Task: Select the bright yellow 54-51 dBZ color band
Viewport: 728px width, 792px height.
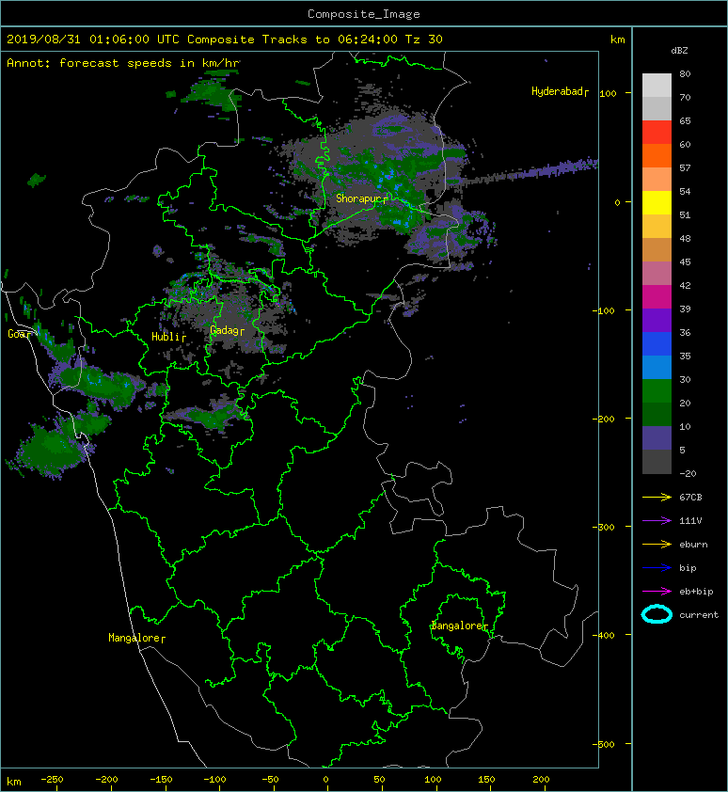Action: pyautogui.click(x=657, y=203)
